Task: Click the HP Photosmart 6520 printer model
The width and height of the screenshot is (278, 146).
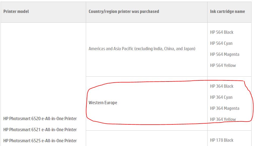Action: (x=40, y=118)
